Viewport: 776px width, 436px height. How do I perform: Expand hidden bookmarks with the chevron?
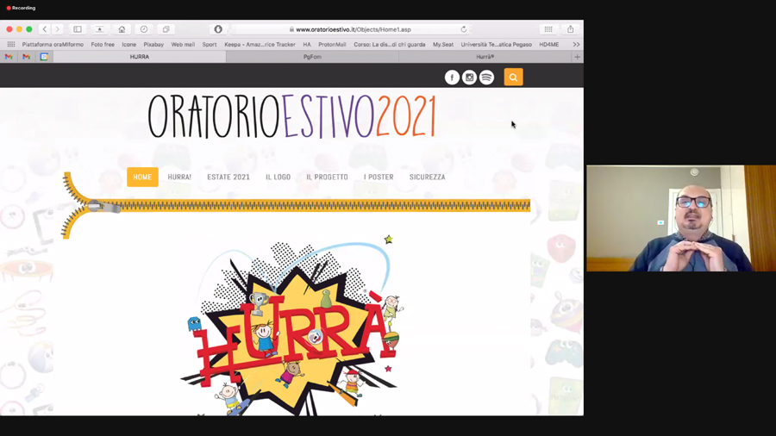click(x=576, y=45)
